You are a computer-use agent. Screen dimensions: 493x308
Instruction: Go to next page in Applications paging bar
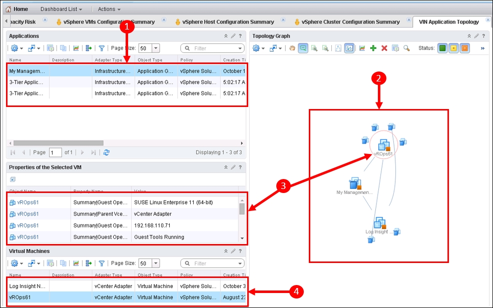pyautogui.click(x=83, y=152)
